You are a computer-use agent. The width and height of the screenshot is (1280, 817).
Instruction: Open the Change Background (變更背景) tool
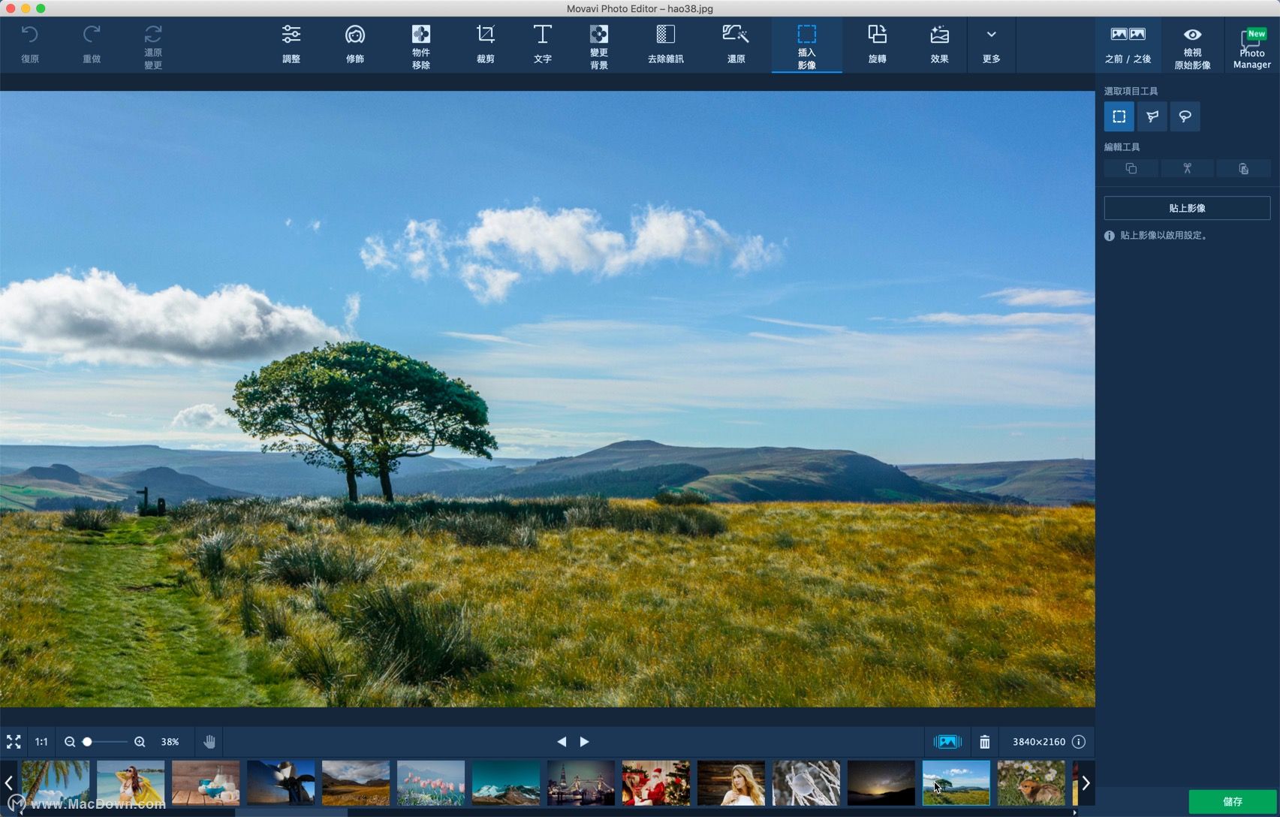(598, 45)
